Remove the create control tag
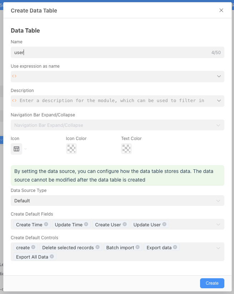The width and height of the screenshot is (234, 294). click(x=33, y=247)
